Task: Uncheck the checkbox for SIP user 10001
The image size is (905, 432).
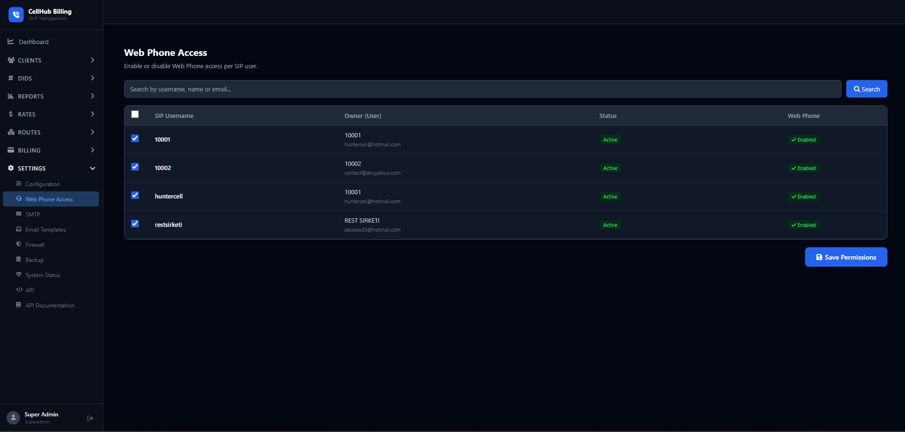Action: 135,138
